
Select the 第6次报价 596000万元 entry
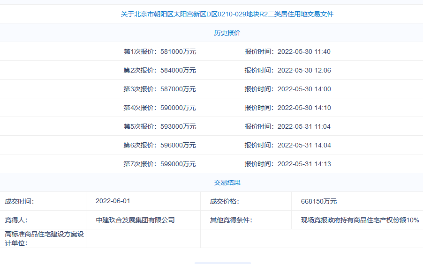(159, 145)
